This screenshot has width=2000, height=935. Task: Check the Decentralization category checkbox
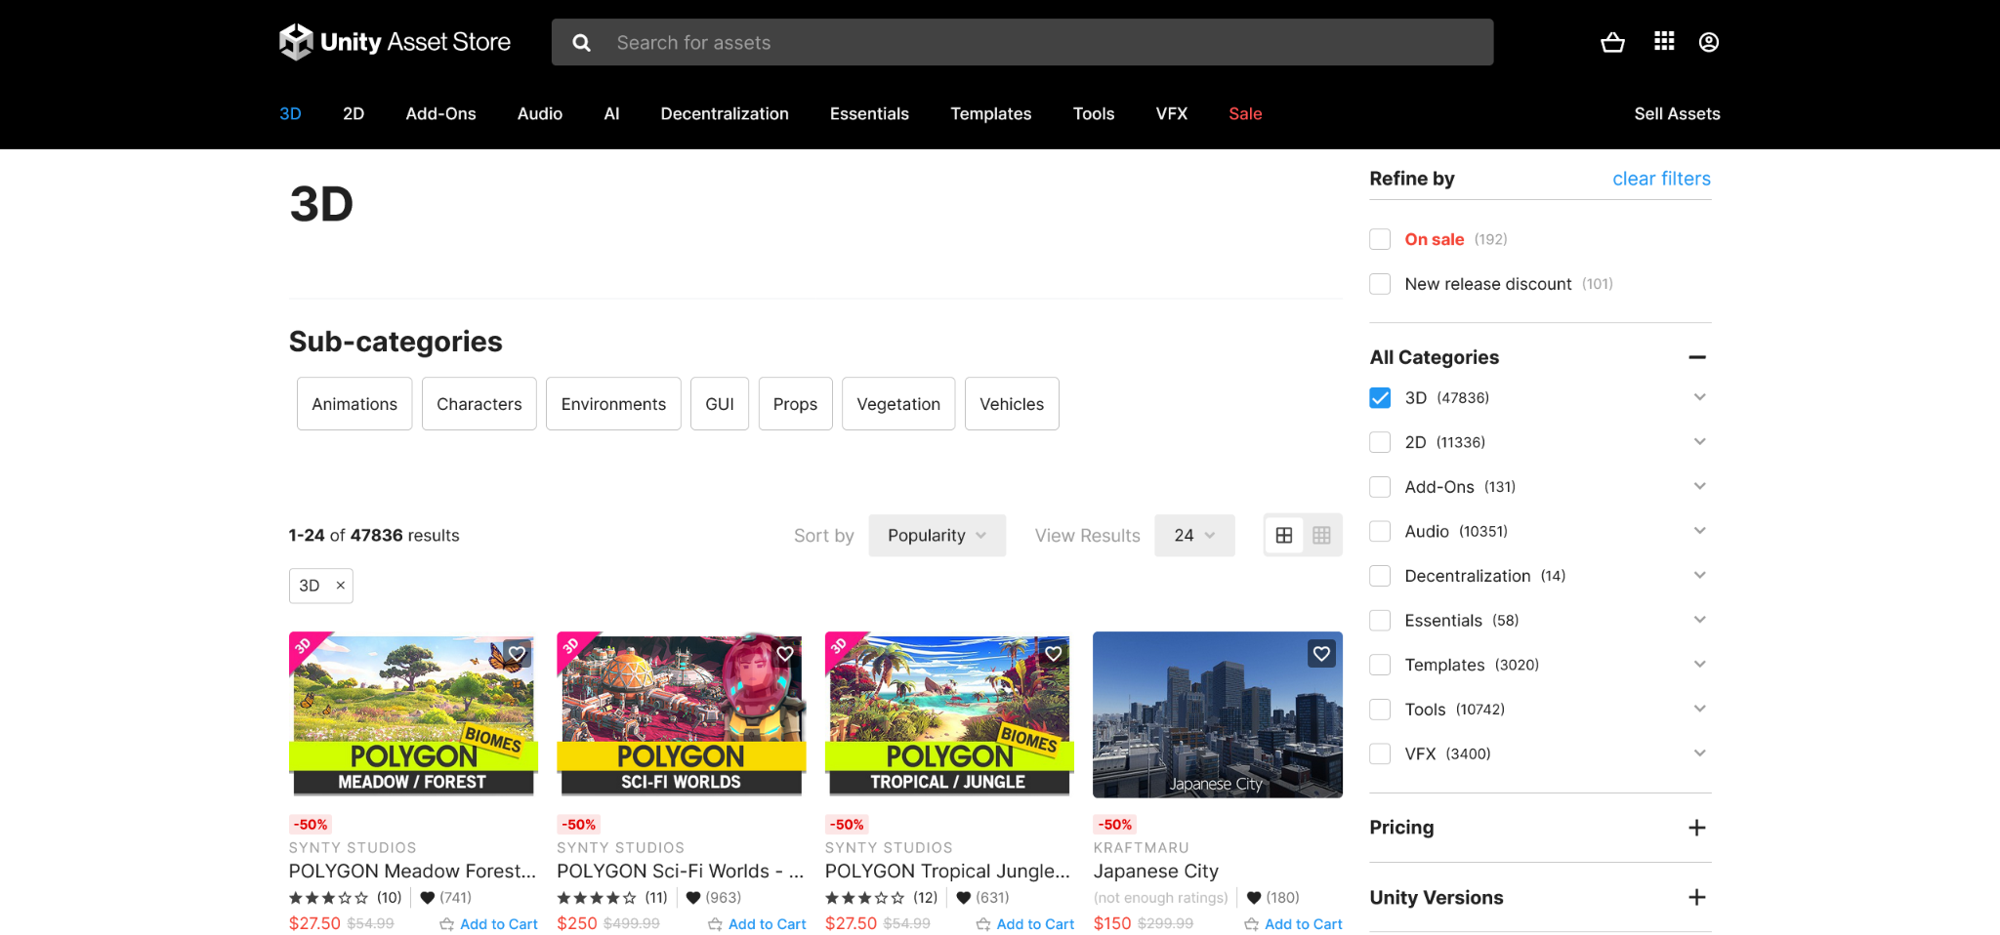coord(1380,576)
